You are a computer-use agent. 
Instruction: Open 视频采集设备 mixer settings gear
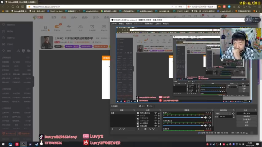(210, 125)
